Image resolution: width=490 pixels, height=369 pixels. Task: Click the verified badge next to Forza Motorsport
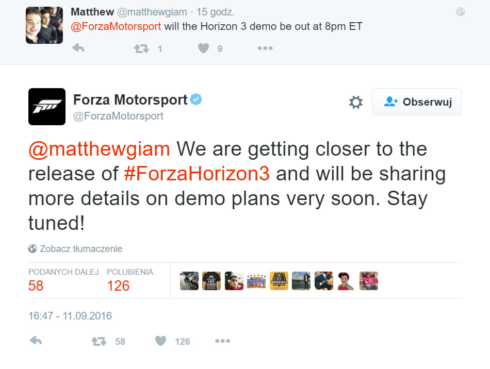coord(196,99)
